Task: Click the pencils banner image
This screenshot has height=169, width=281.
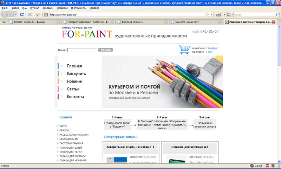Action: pyautogui.click(x=162, y=82)
